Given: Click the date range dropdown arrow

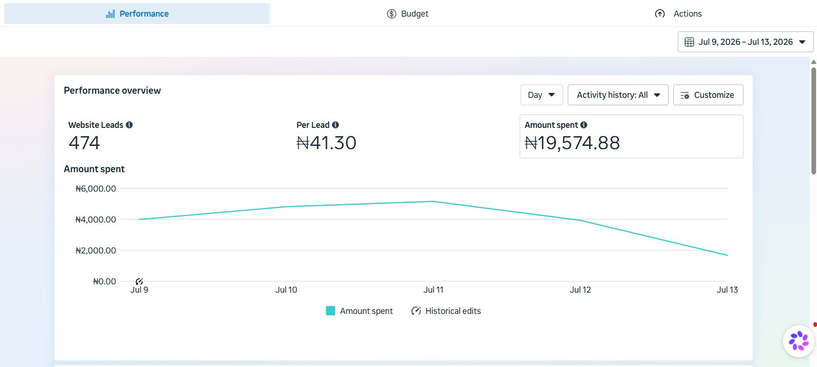Looking at the screenshot, I should pyautogui.click(x=802, y=42).
